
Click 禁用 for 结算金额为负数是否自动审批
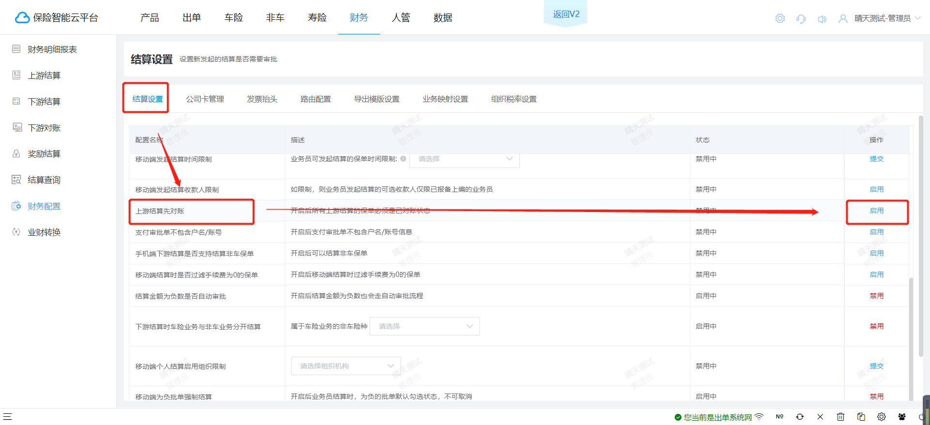coord(877,296)
